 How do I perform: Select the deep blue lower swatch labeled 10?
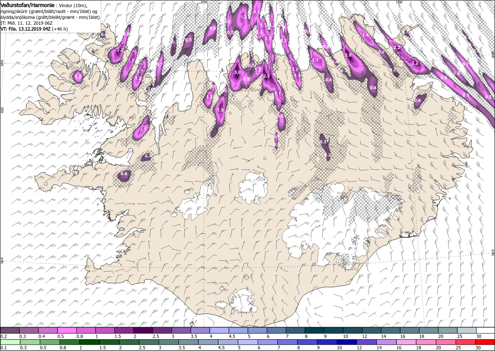click(346, 343)
